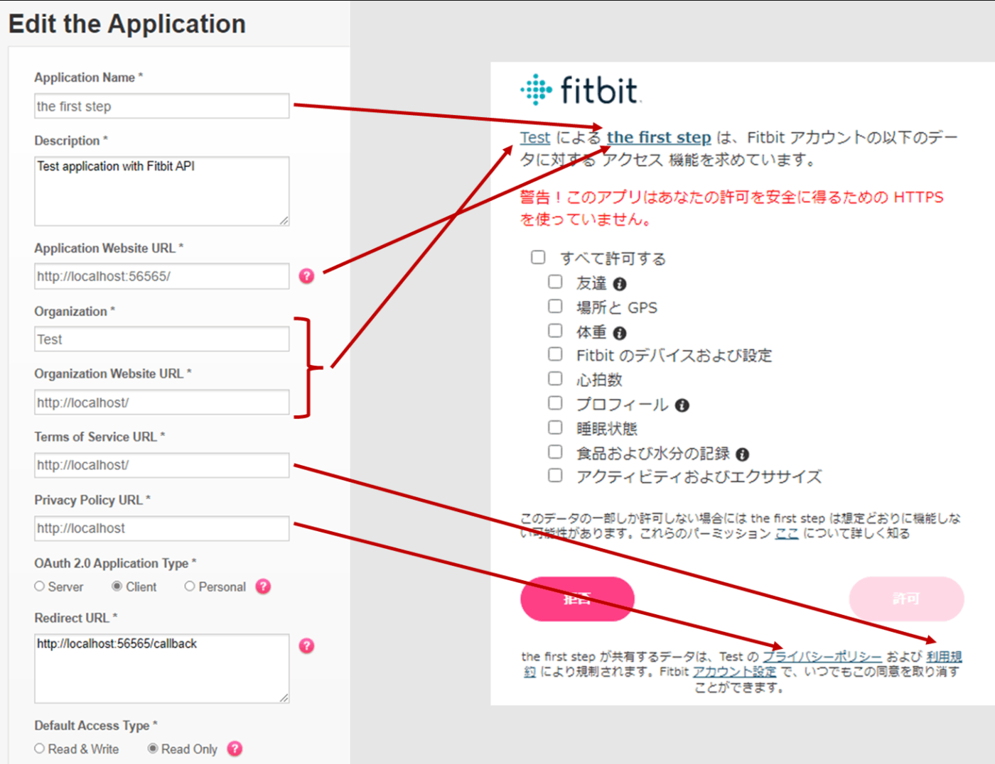Open the アカウント設定 link

point(735,672)
